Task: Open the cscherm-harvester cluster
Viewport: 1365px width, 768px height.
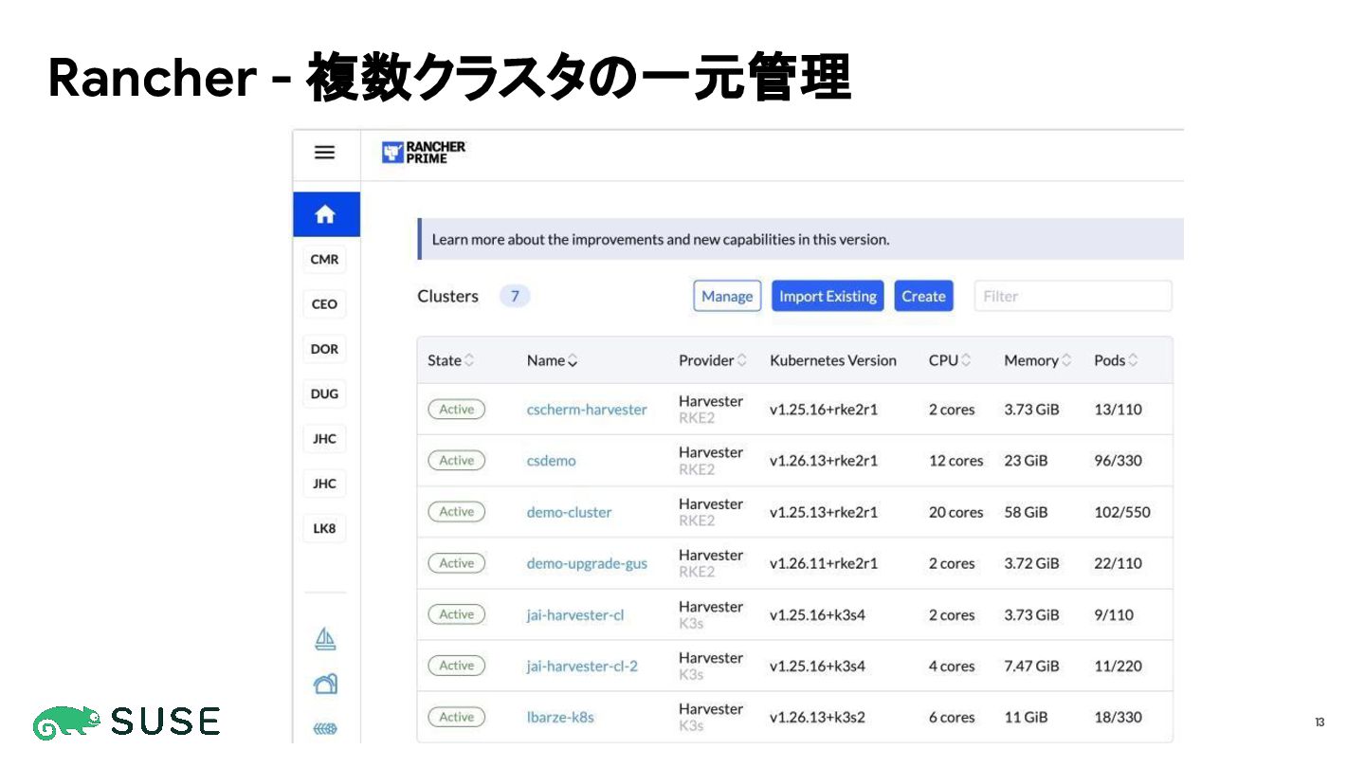Action: [587, 410]
